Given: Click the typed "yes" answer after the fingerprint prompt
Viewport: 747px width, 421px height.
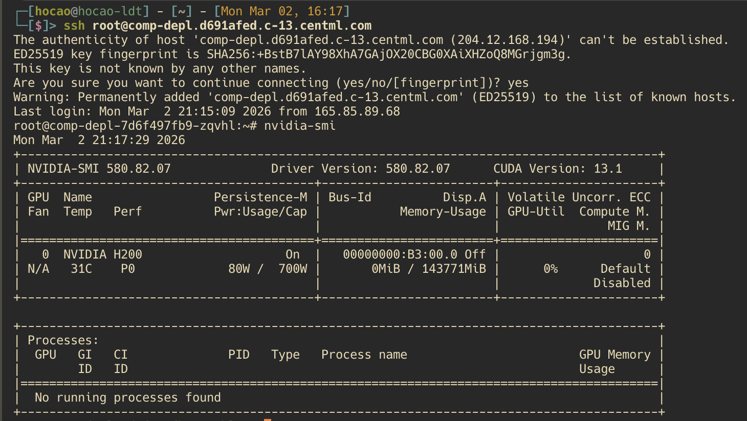Looking at the screenshot, I should click(518, 83).
